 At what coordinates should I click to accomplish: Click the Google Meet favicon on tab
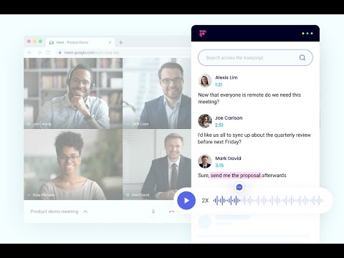[52, 42]
